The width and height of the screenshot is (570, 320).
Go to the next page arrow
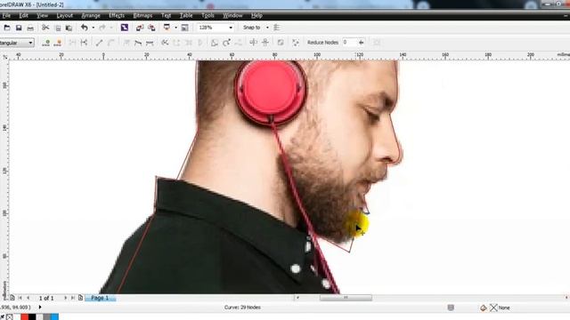pyautogui.click(x=65, y=298)
